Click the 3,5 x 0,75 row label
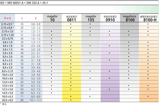Image resolution: width=159 pixels, height=108 pixels. [x=7, y=39]
